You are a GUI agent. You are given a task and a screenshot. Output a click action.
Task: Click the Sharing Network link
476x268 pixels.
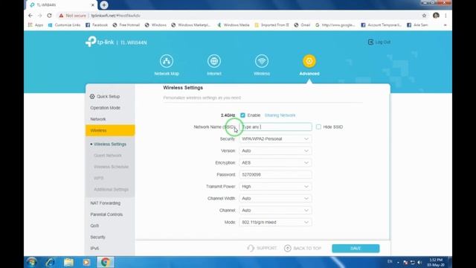pyautogui.click(x=280, y=115)
